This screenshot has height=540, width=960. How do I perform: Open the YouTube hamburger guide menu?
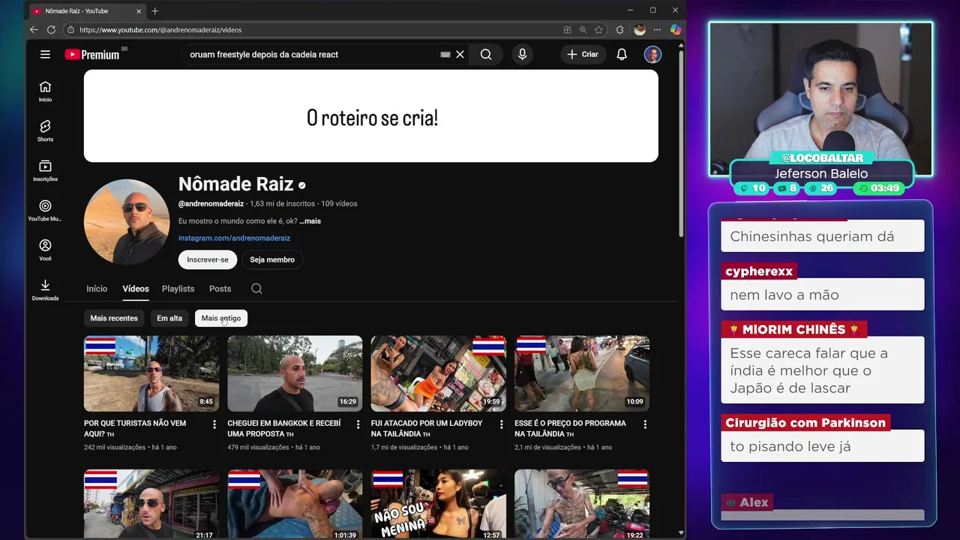(45, 54)
